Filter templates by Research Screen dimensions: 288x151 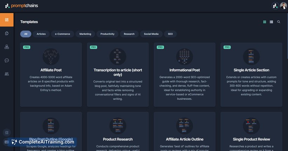click(x=129, y=34)
